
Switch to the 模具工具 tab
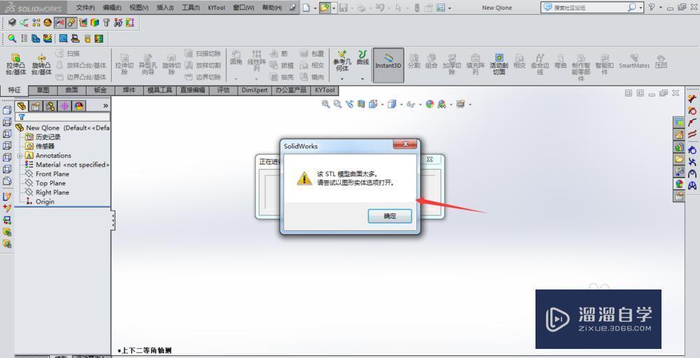click(160, 90)
